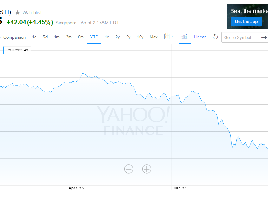Viewport: 268px width, 200px height.
Task: Show the Max time range
Action: [154, 37]
